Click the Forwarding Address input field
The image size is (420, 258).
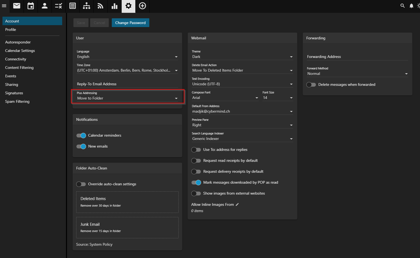[357, 57]
